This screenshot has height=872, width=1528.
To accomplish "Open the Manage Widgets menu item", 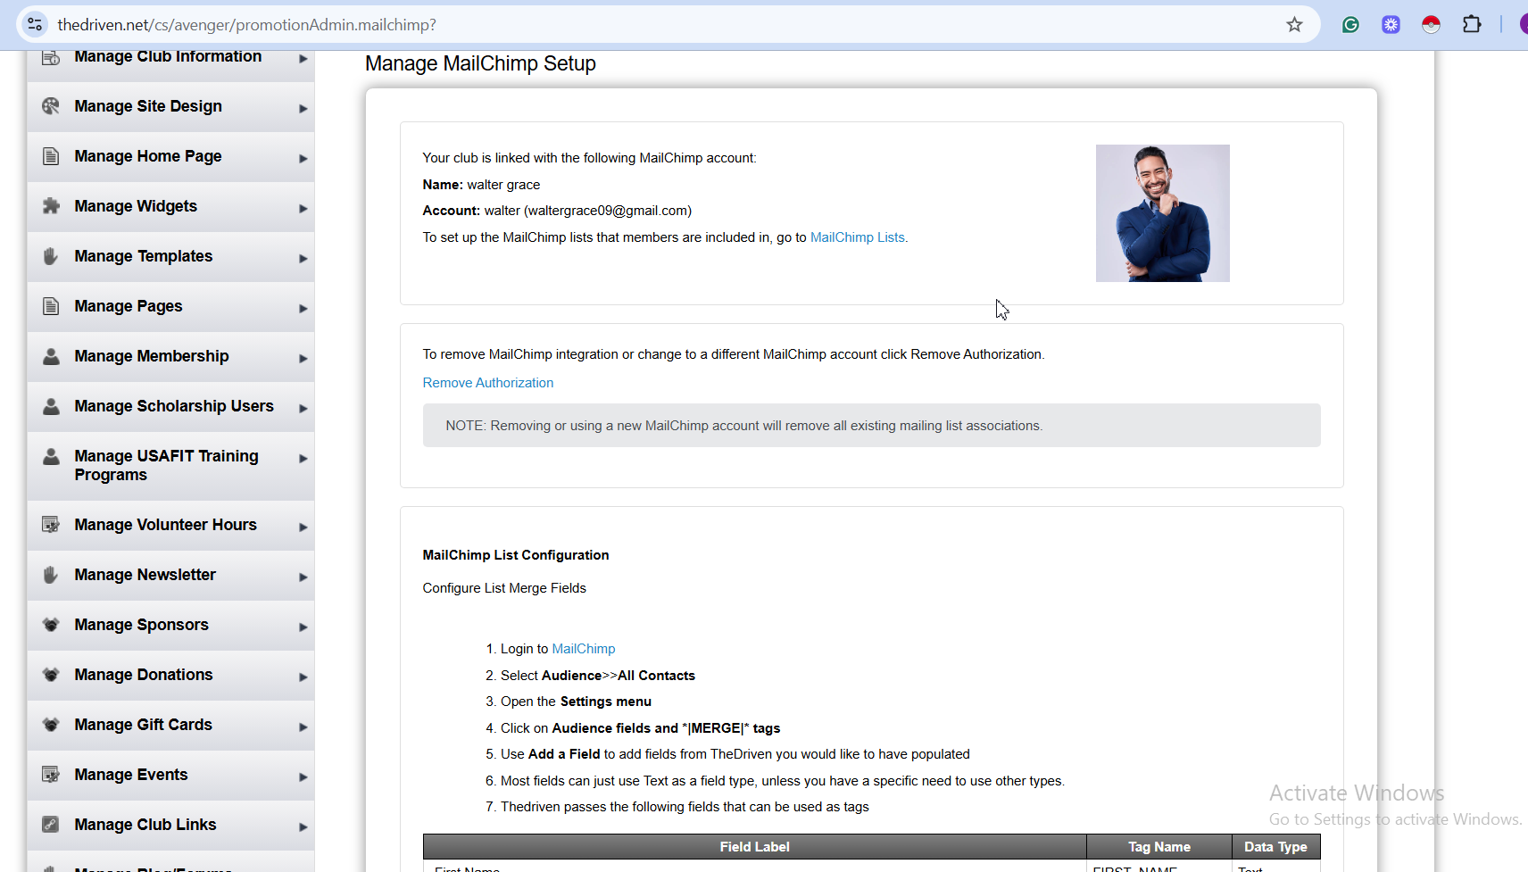I will pos(170,206).
